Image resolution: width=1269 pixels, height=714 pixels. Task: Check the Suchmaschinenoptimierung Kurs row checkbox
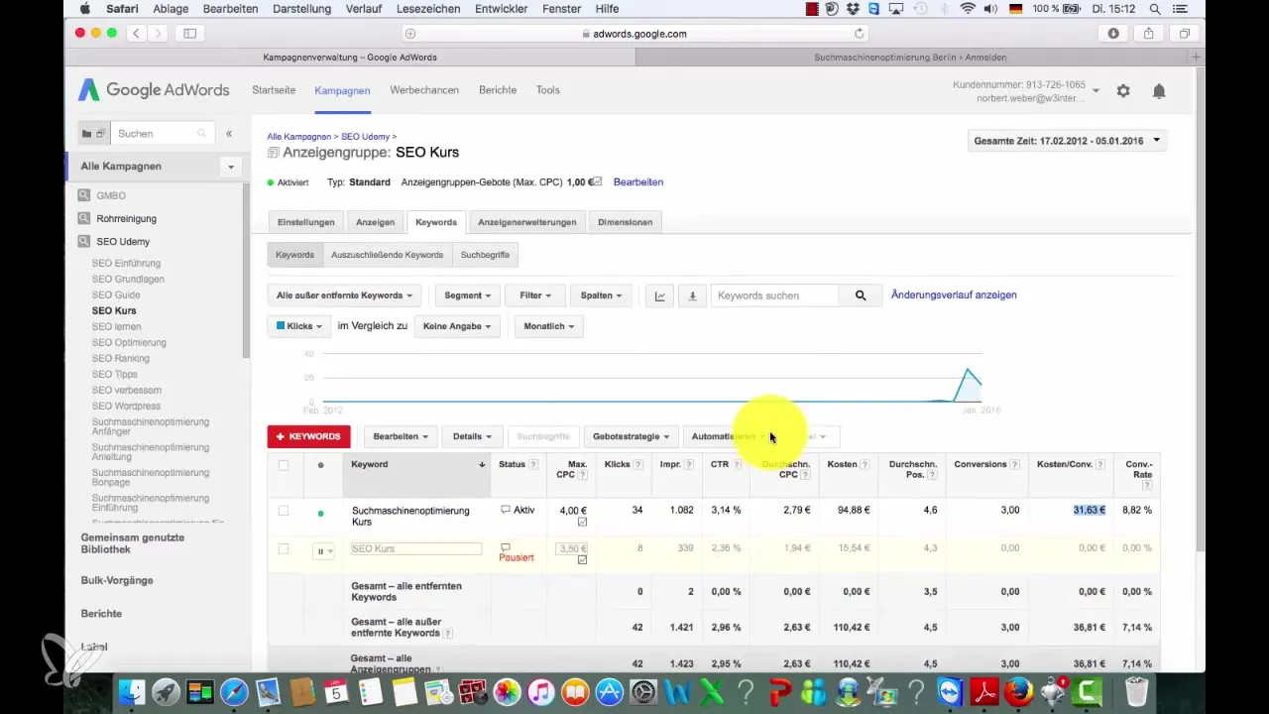pyautogui.click(x=284, y=511)
